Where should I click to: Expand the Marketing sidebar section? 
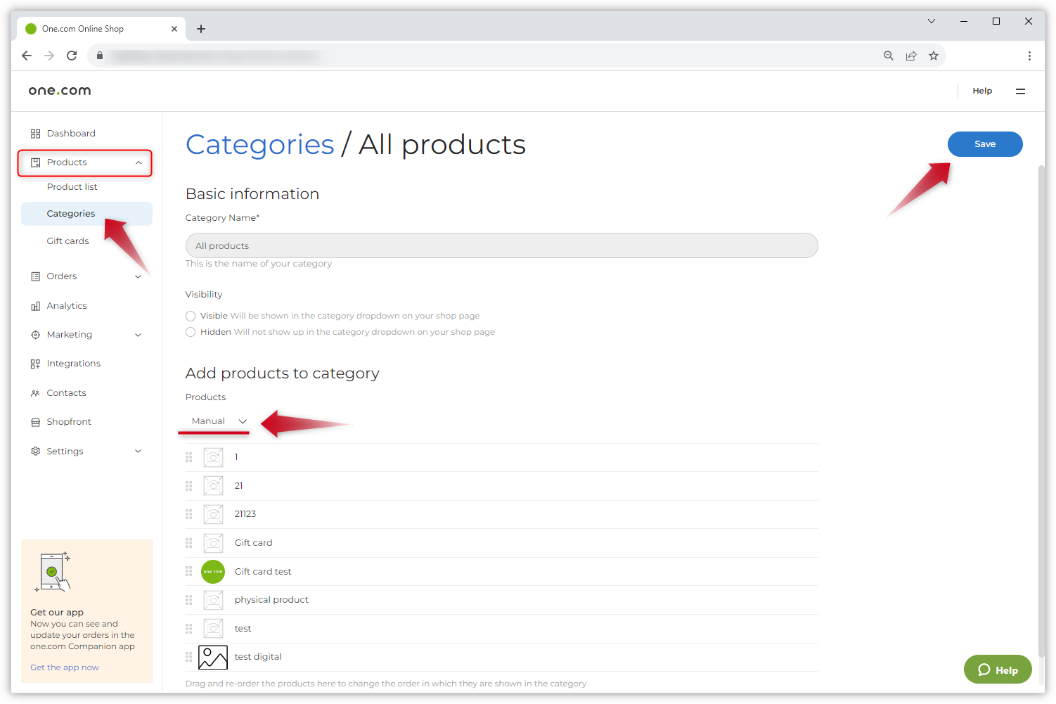[138, 335]
